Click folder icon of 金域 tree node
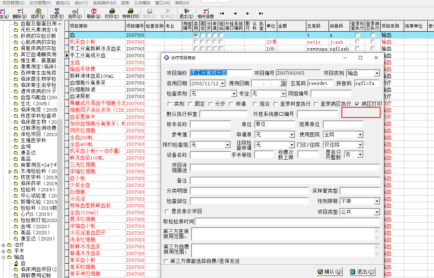 click(16, 147)
